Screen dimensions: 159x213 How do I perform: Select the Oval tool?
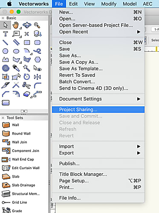[16, 51]
